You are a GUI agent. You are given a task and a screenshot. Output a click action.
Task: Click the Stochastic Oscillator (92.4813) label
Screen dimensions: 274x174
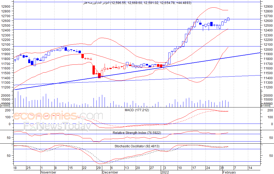(x=137, y=146)
